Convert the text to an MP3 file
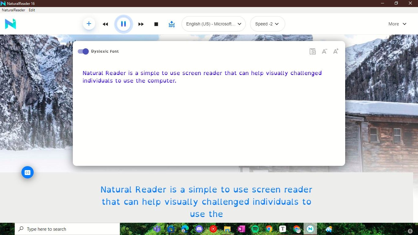Screen dimensions: 418x235 [172, 24]
